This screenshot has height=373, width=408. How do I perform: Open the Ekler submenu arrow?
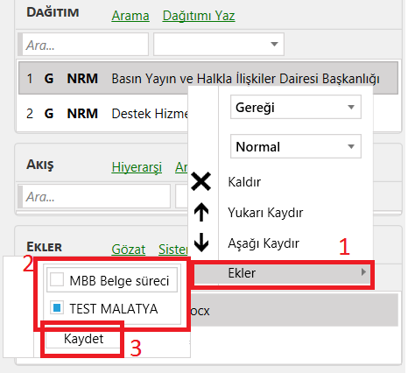click(363, 272)
